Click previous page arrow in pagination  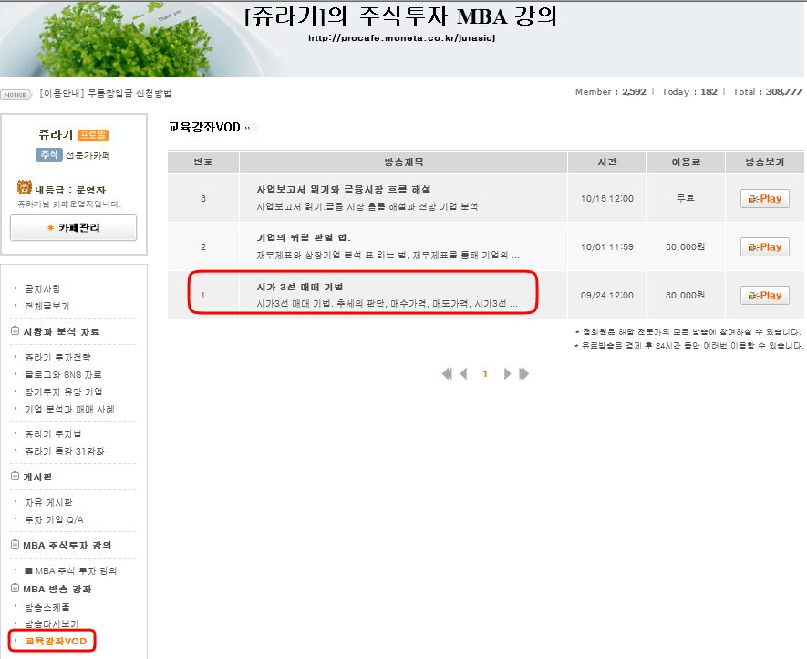point(464,373)
